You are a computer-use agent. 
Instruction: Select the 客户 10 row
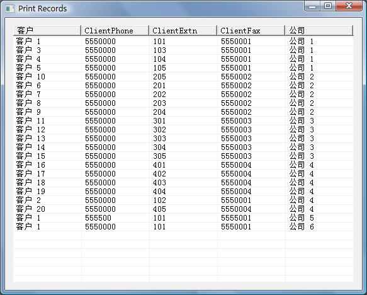pos(183,77)
